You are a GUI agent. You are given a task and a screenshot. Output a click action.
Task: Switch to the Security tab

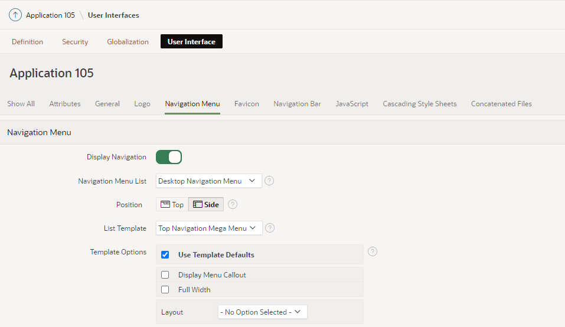[75, 42]
